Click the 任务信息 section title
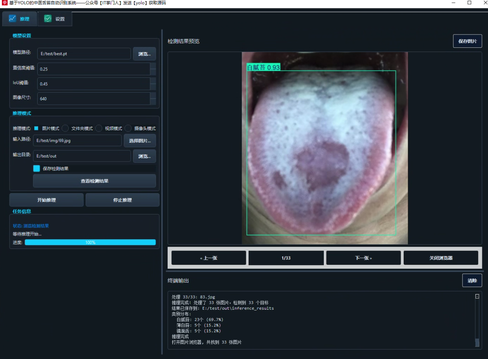The height and width of the screenshot is (359, 488). tap(22, 211)
